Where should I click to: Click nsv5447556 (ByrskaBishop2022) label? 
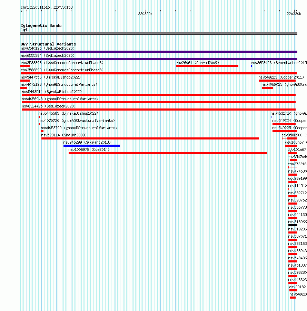click(x=51, y=77)
